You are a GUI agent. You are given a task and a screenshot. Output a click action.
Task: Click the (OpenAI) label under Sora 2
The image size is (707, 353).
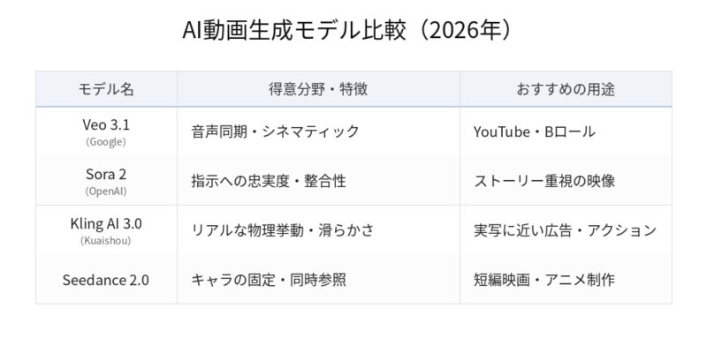tap(106, 192)
